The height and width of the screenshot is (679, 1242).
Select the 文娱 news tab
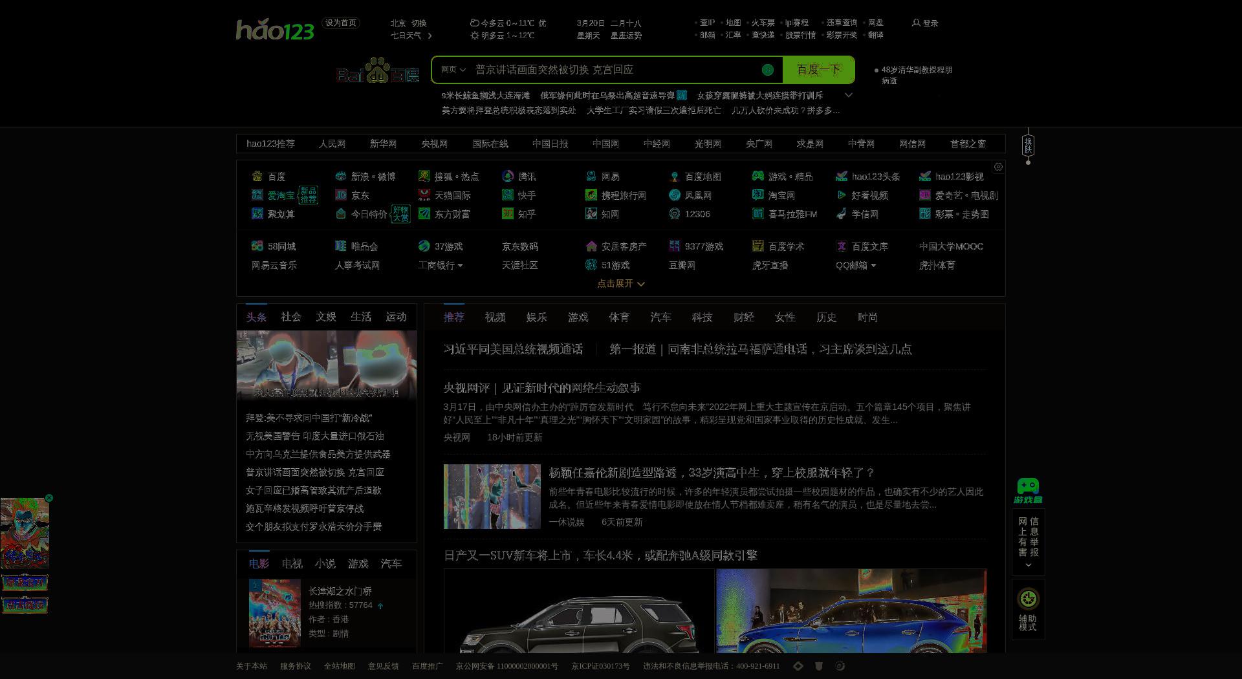[x=326, y=317]
